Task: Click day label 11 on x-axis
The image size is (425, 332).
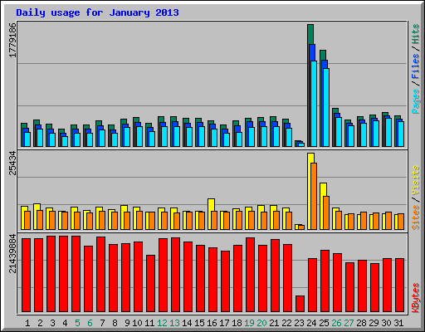Action: point(149,323)
